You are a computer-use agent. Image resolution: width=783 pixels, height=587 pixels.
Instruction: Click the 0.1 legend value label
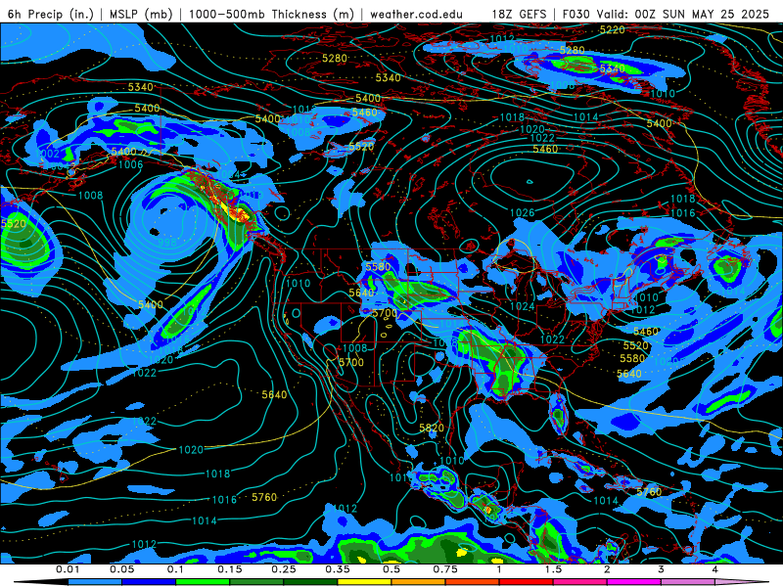[175, 569]
